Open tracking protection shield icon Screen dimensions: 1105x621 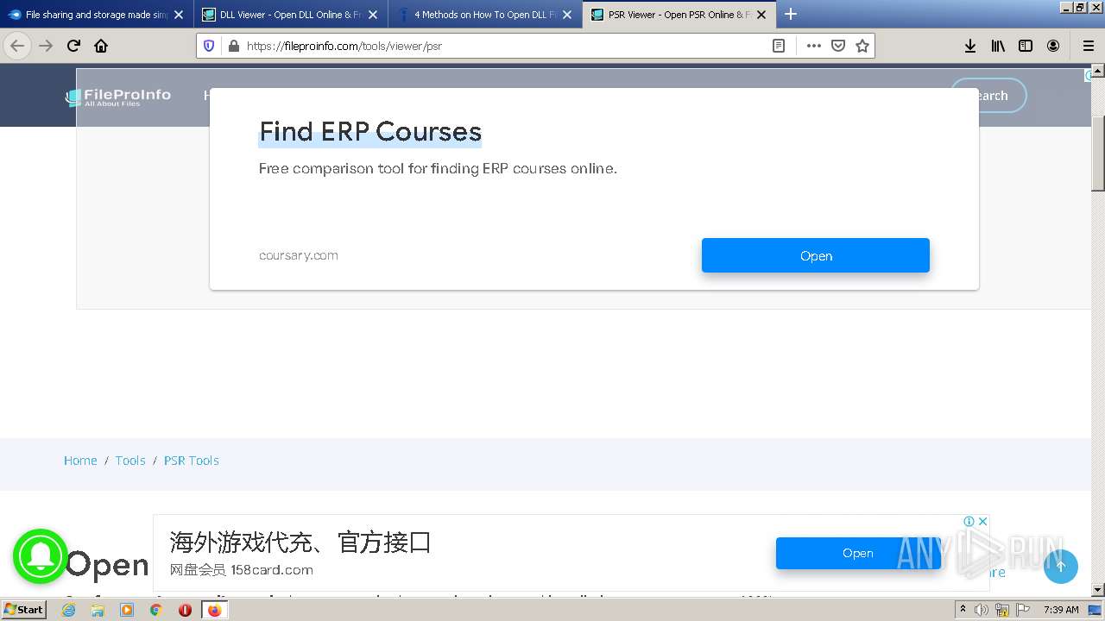pos(209,46)
